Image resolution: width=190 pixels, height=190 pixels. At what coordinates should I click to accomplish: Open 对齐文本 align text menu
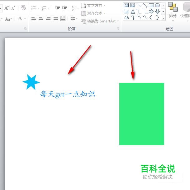click(93, 13)
